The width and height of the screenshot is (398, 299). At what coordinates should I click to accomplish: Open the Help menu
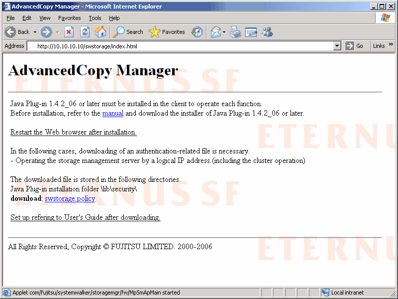tap(114, 18)
